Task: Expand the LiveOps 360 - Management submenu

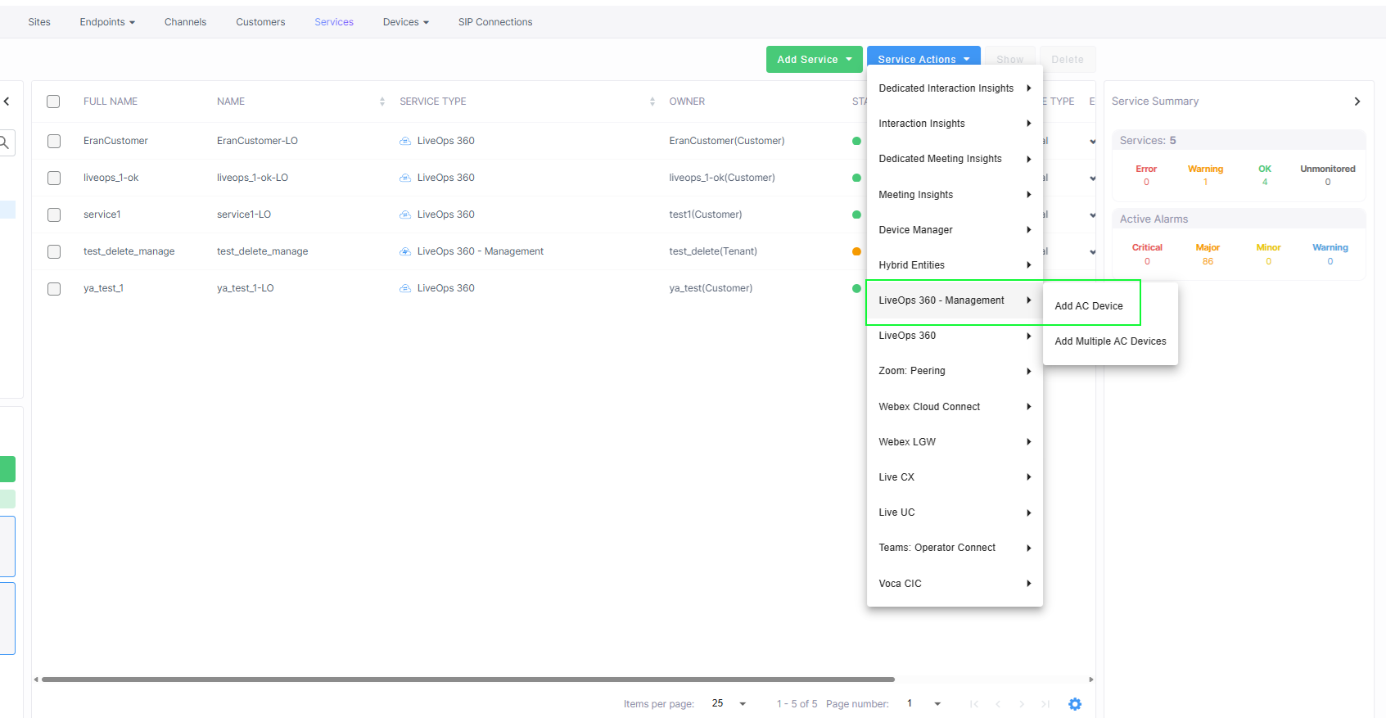Action: 955,300
